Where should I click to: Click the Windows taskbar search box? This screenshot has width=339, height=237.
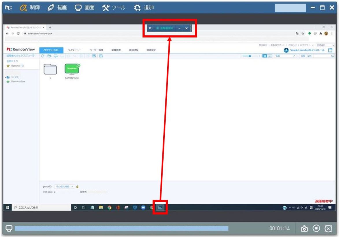coord(42,207)
